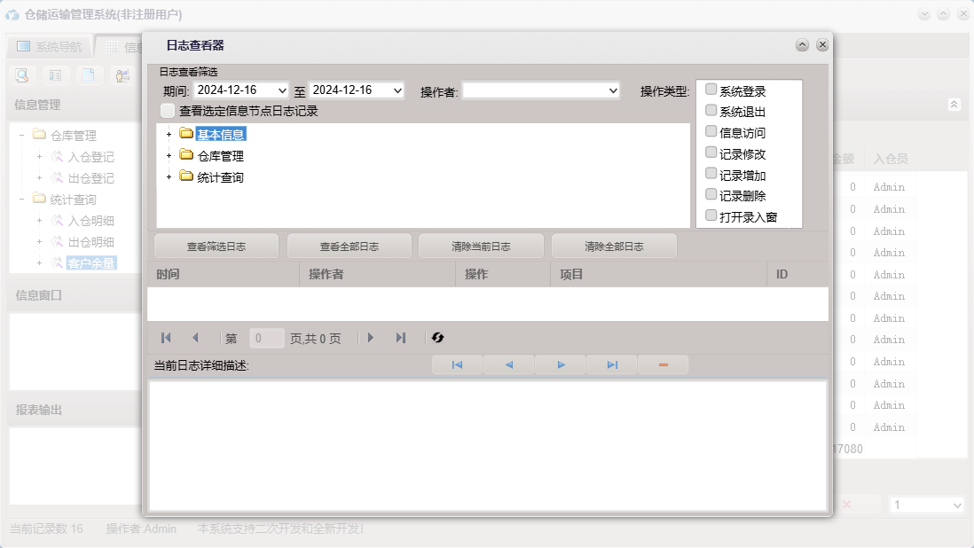Open the 操作者 dropdown
Image resolution: width=974 pixels, height=548 pixels.
[613, 90]
